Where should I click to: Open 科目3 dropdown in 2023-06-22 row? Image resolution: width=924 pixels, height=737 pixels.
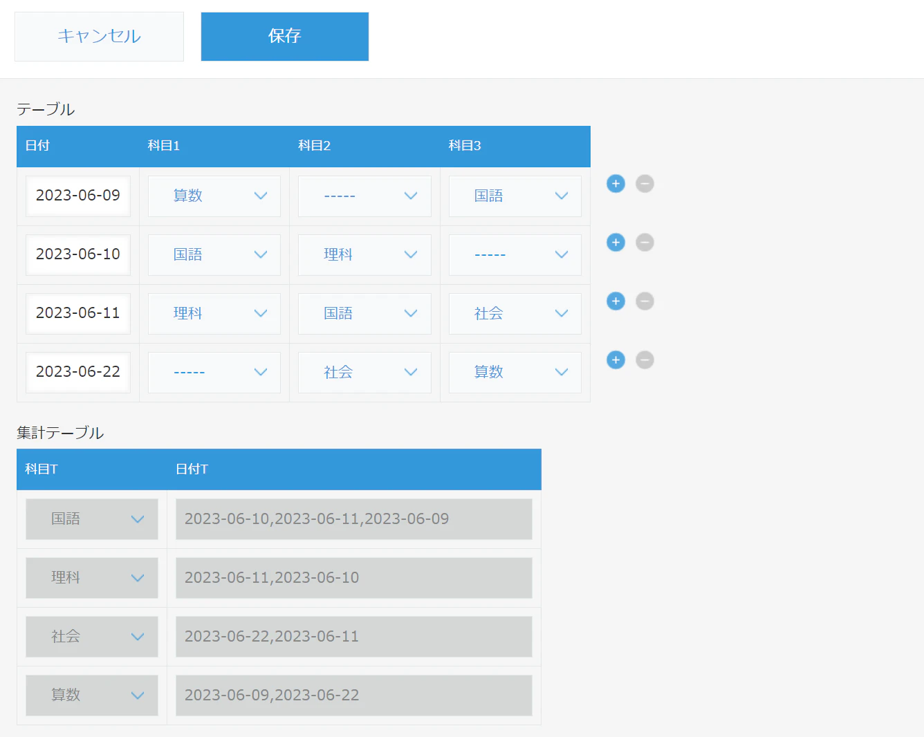[x=515, y=373]
